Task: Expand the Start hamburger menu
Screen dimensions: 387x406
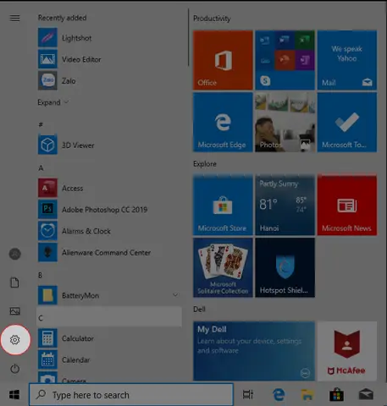Action: coord(15,19)
